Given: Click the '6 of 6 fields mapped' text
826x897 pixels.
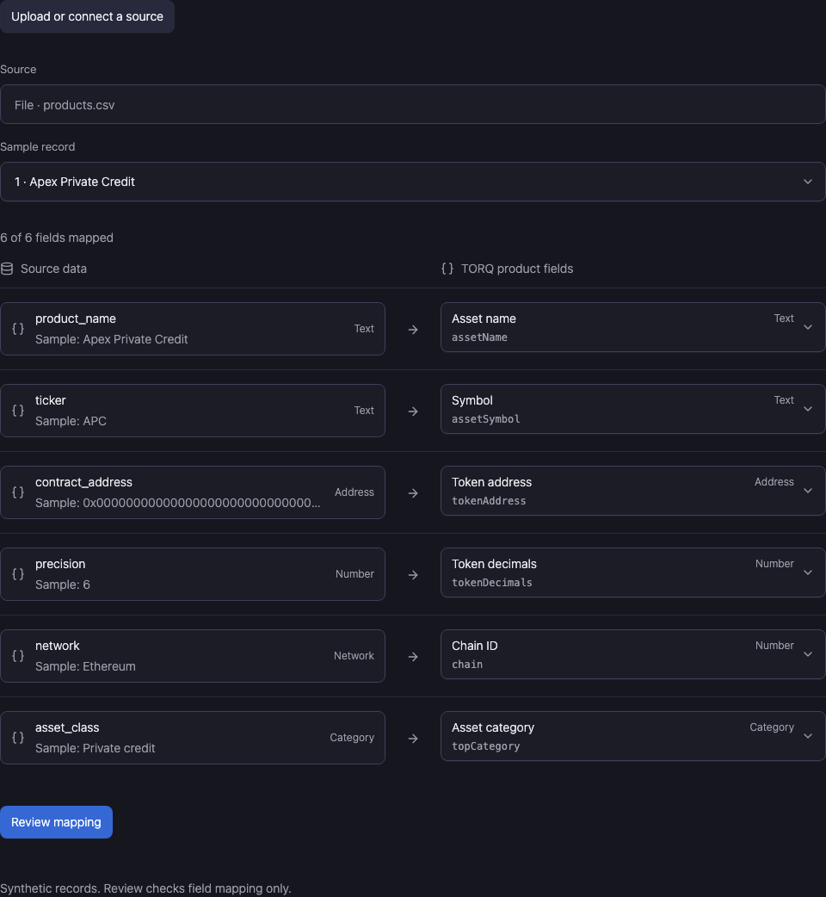Looking at the screenshot, I should tap(57, 238).
